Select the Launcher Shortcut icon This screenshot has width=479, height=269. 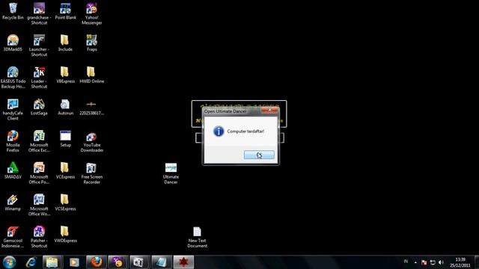click(x=39, y=46)
